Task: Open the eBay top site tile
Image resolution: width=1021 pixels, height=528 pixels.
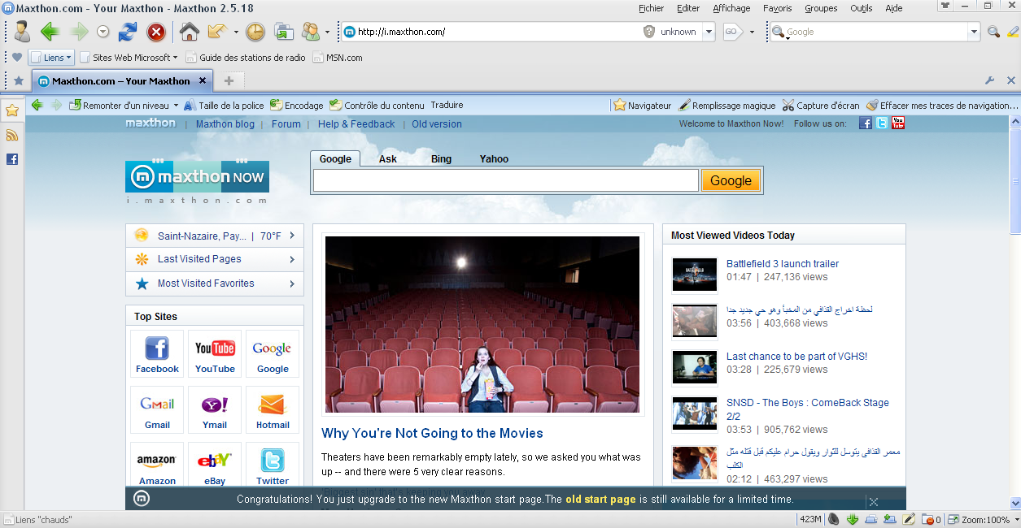Action: (x=215, y=465)
